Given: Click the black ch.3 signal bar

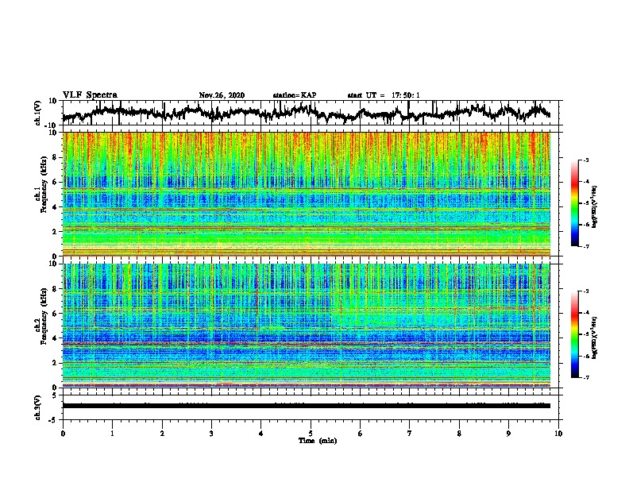Looking at the screenshot, I should pyautogui.click(x=307, y=406).
